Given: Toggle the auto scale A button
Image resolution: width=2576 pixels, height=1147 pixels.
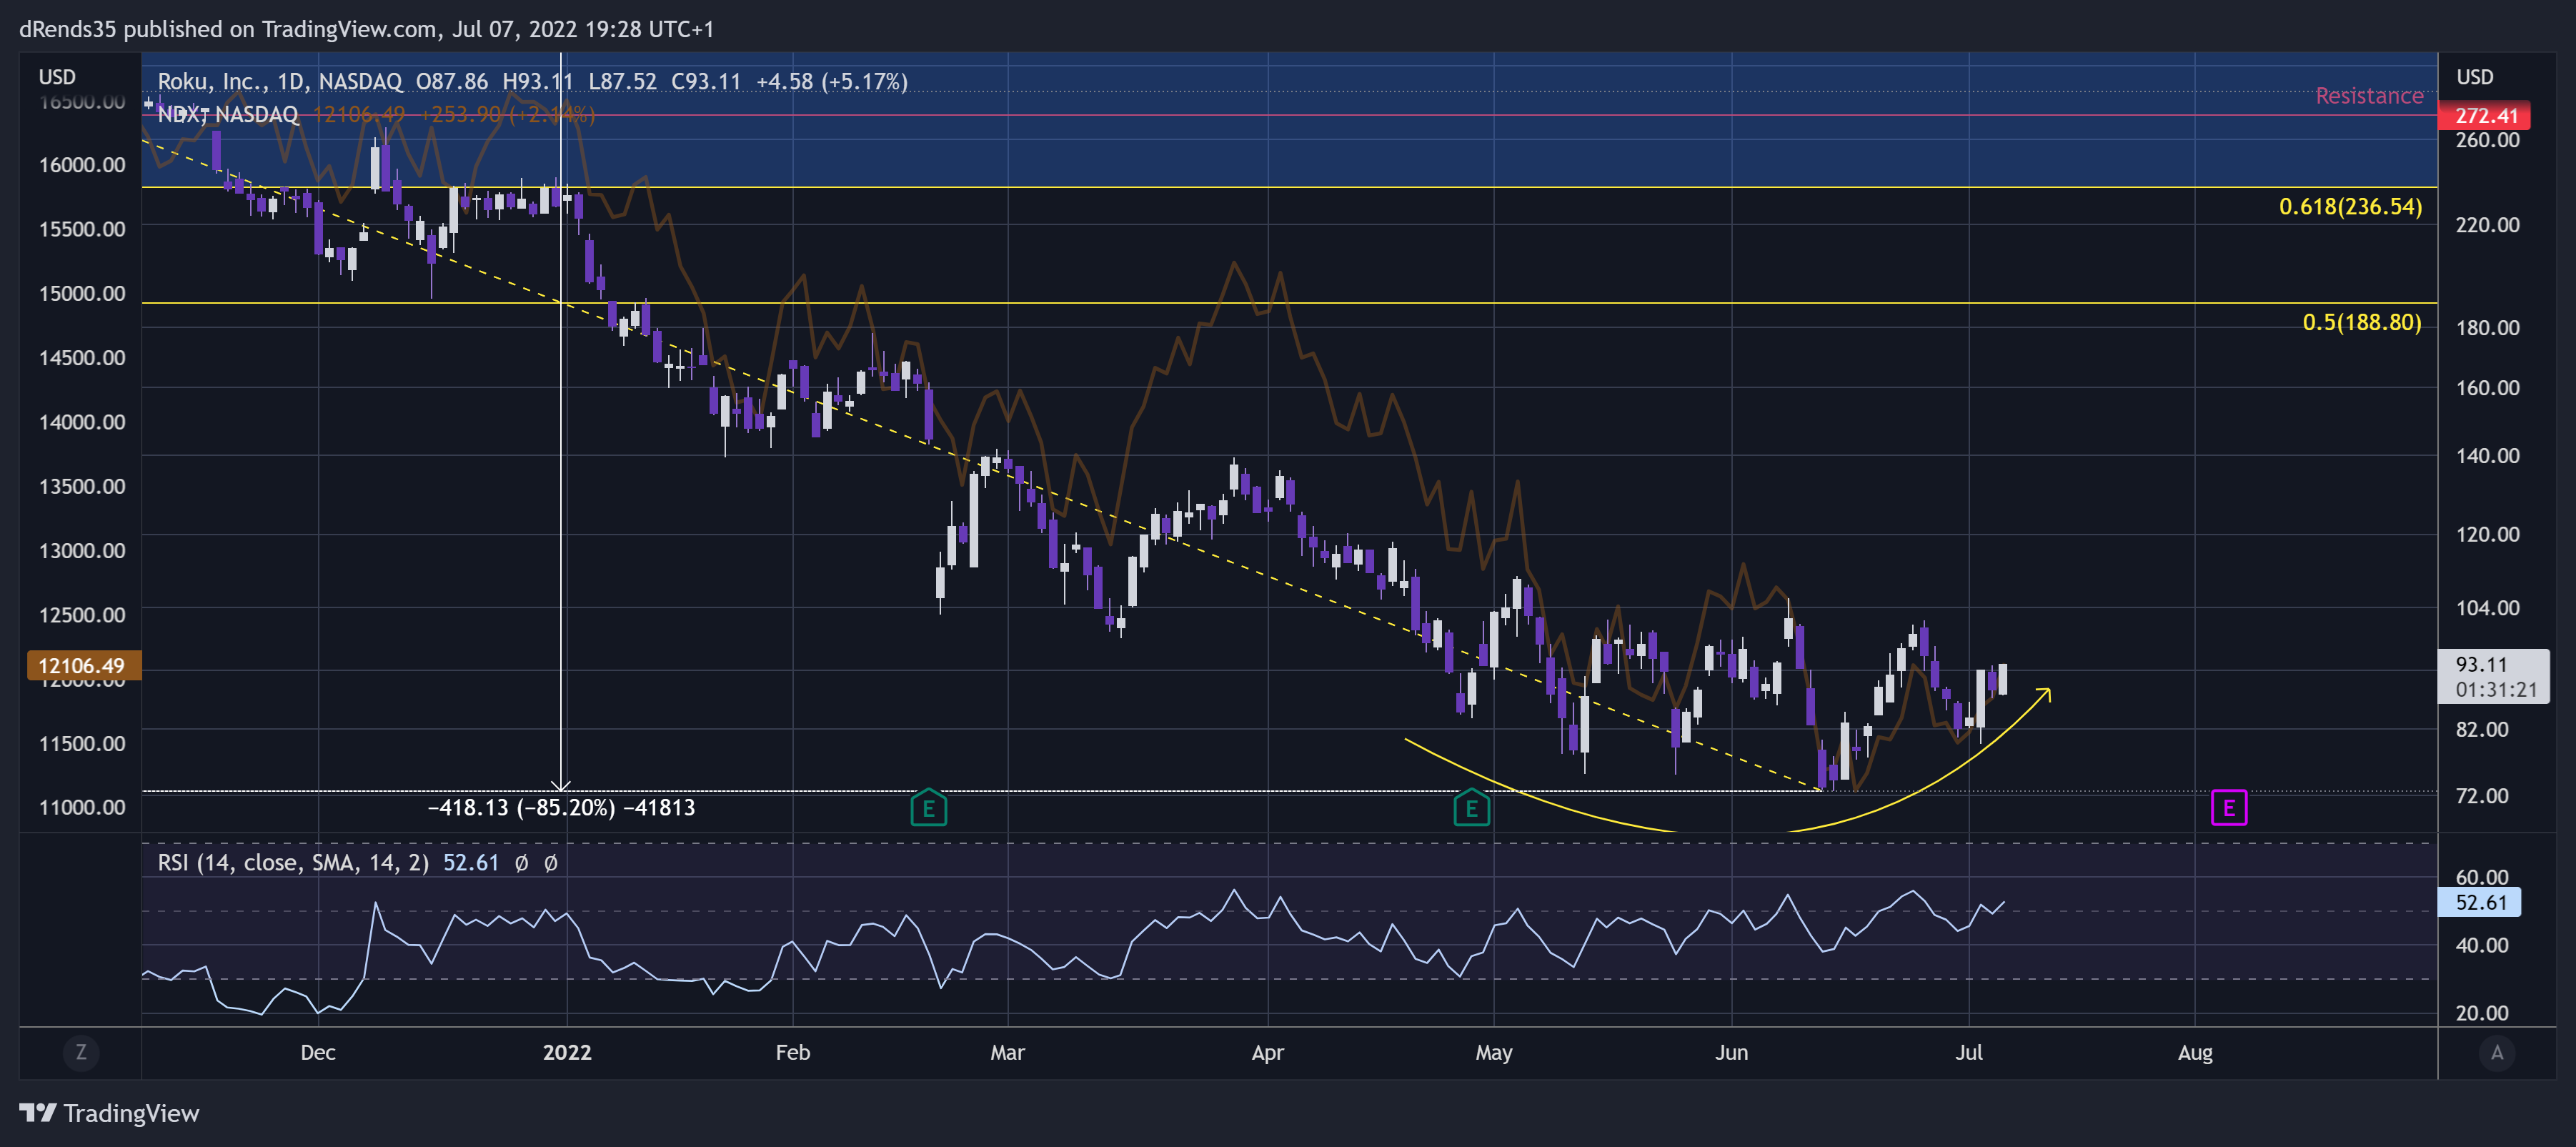Looking at the screenshot, I should pyautogui.click(x=2497, y=1052).
